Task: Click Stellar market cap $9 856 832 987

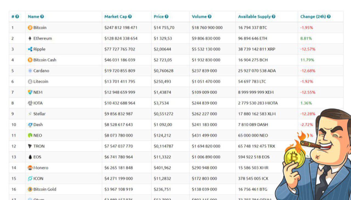Action: 118,114
